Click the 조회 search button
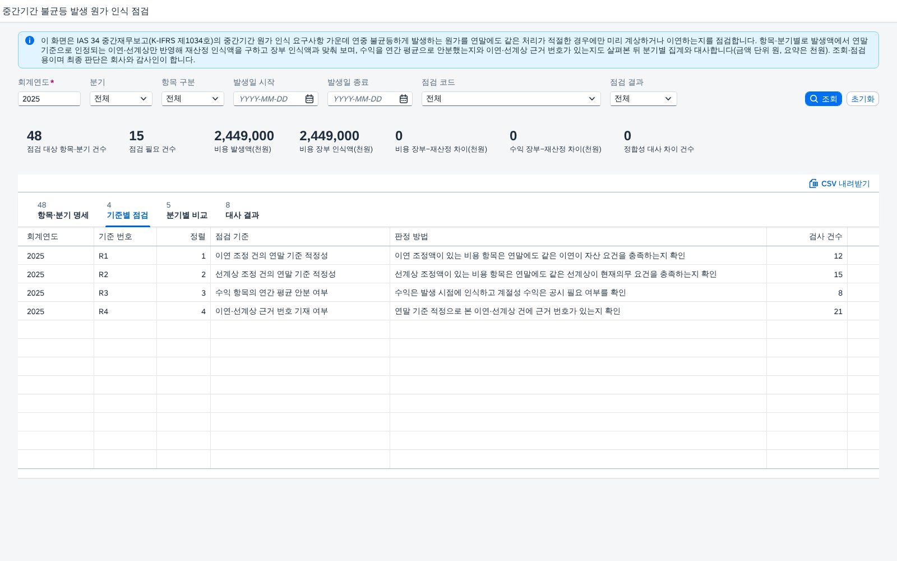 [824, 99]
